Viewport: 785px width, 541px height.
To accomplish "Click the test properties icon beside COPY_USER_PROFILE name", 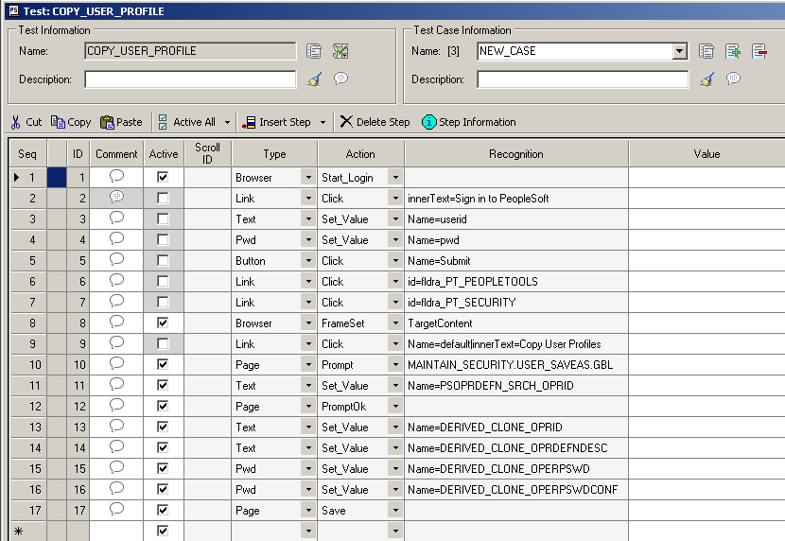I will [314, 51].
